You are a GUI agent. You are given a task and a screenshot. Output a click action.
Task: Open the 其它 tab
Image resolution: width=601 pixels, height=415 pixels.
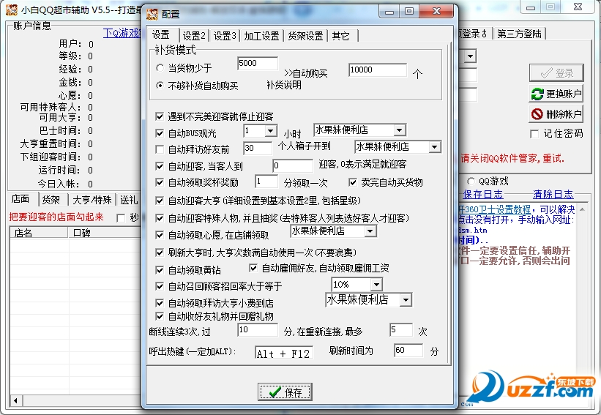coord(341,36)
